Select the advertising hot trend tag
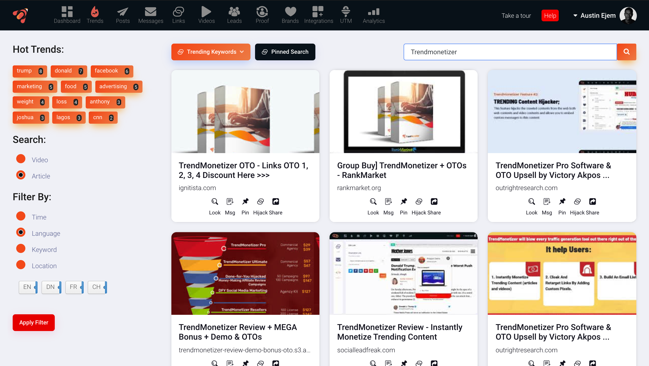Image resolution: width=649 pixels, height=366 pixels. (119, 87)
